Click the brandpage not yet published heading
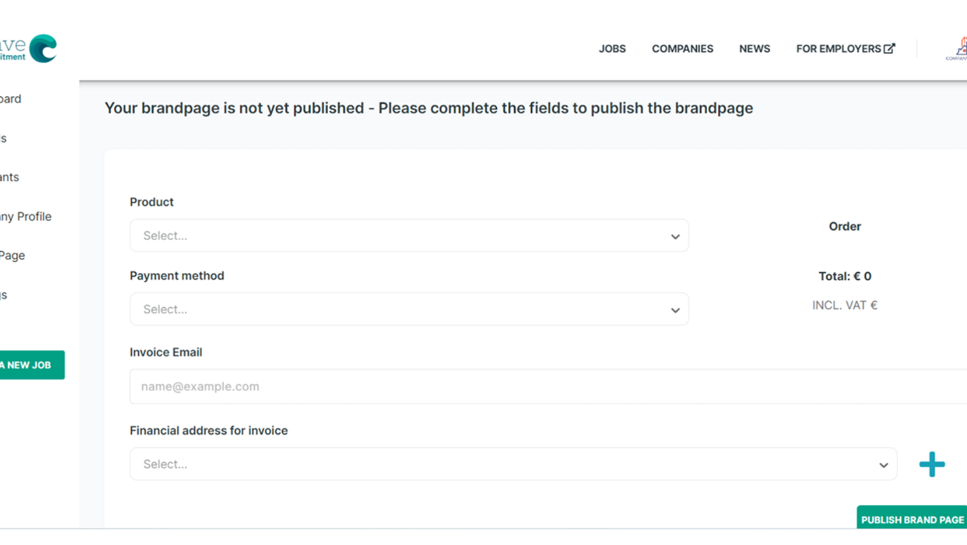 tap(429, 108)
